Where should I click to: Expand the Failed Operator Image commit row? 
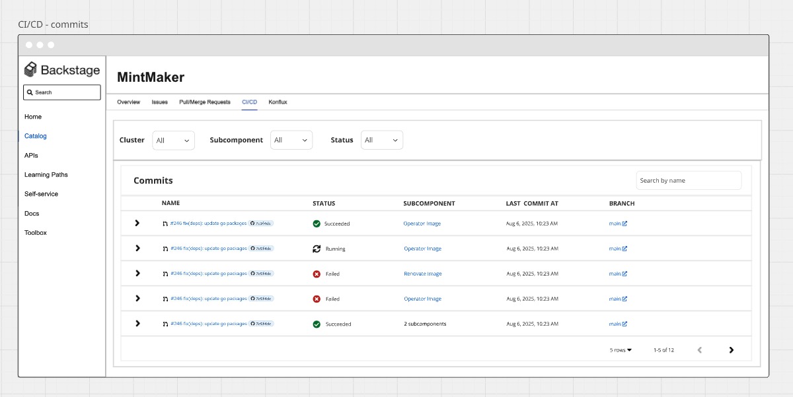137,298
